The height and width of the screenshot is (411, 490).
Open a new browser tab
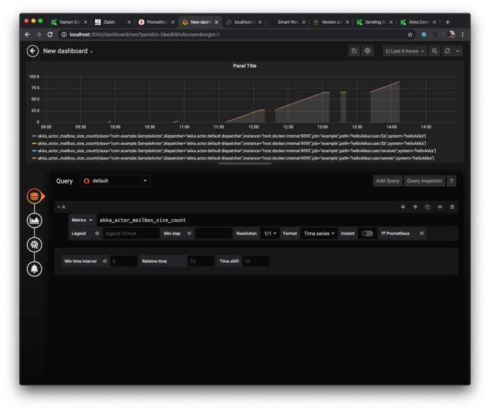[447, 22]
